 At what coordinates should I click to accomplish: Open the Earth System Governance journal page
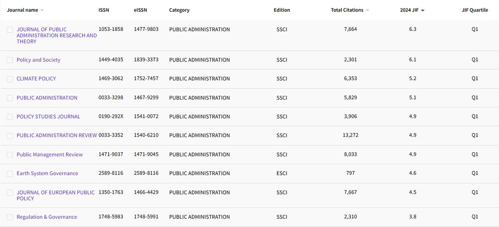pos(47,174)
